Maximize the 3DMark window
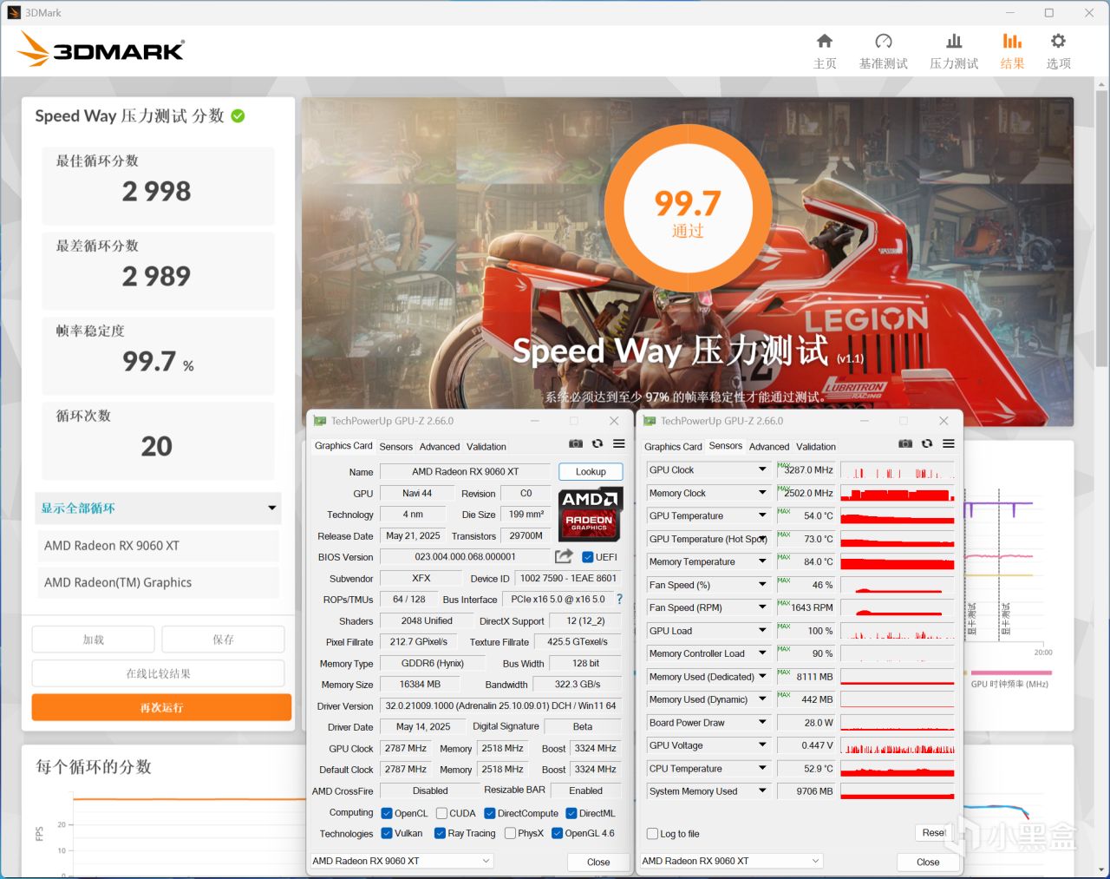This screenshot has width=1110, height=879. pos(1049,13)
